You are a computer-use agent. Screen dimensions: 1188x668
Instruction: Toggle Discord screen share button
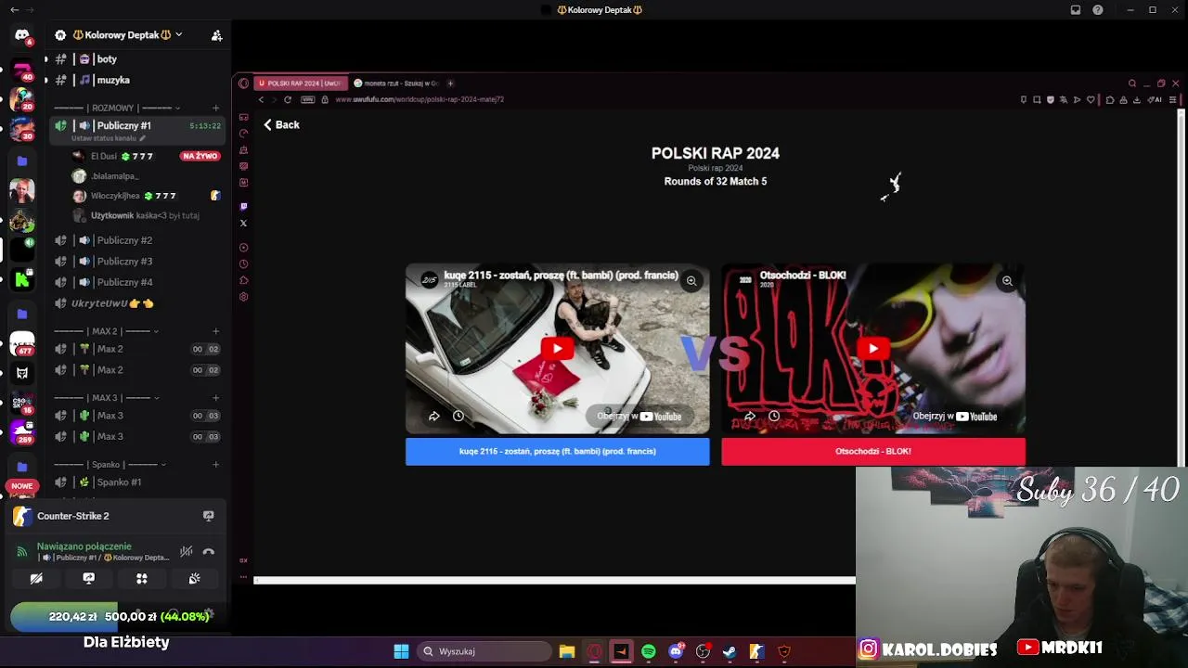tap(89, 579)
